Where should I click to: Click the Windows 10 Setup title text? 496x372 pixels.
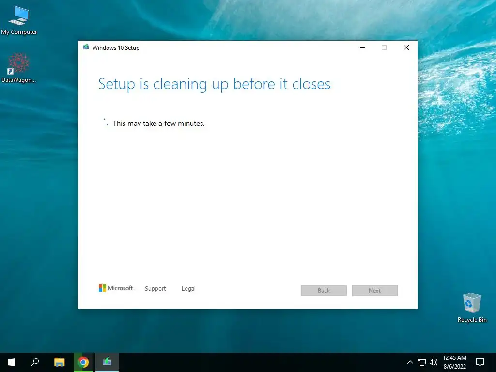tap(116, 48)
